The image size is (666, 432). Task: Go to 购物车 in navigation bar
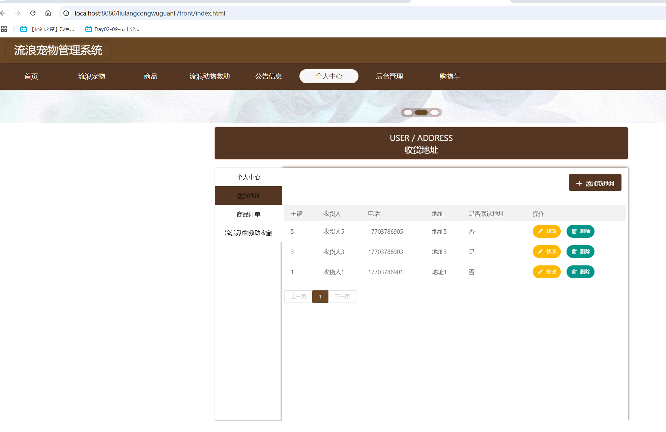450,76
